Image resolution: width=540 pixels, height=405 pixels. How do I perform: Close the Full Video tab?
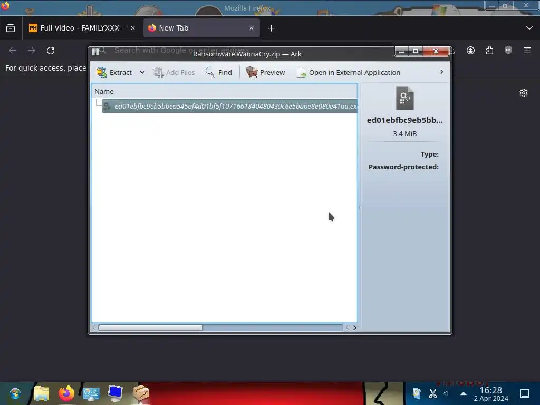pyautogui.click(x=133, y=28)
